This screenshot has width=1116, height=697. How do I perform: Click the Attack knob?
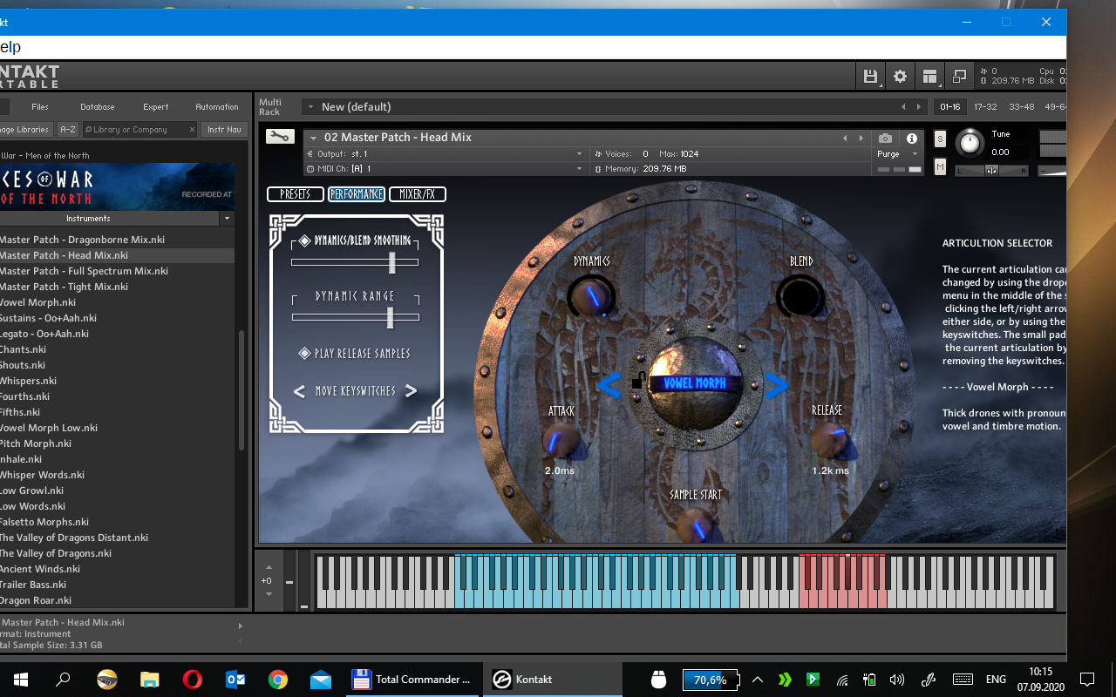[x=559, y=441]
